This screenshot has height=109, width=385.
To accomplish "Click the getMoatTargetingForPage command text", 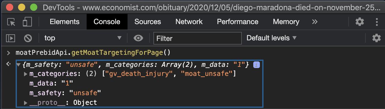I will (117, 53).
